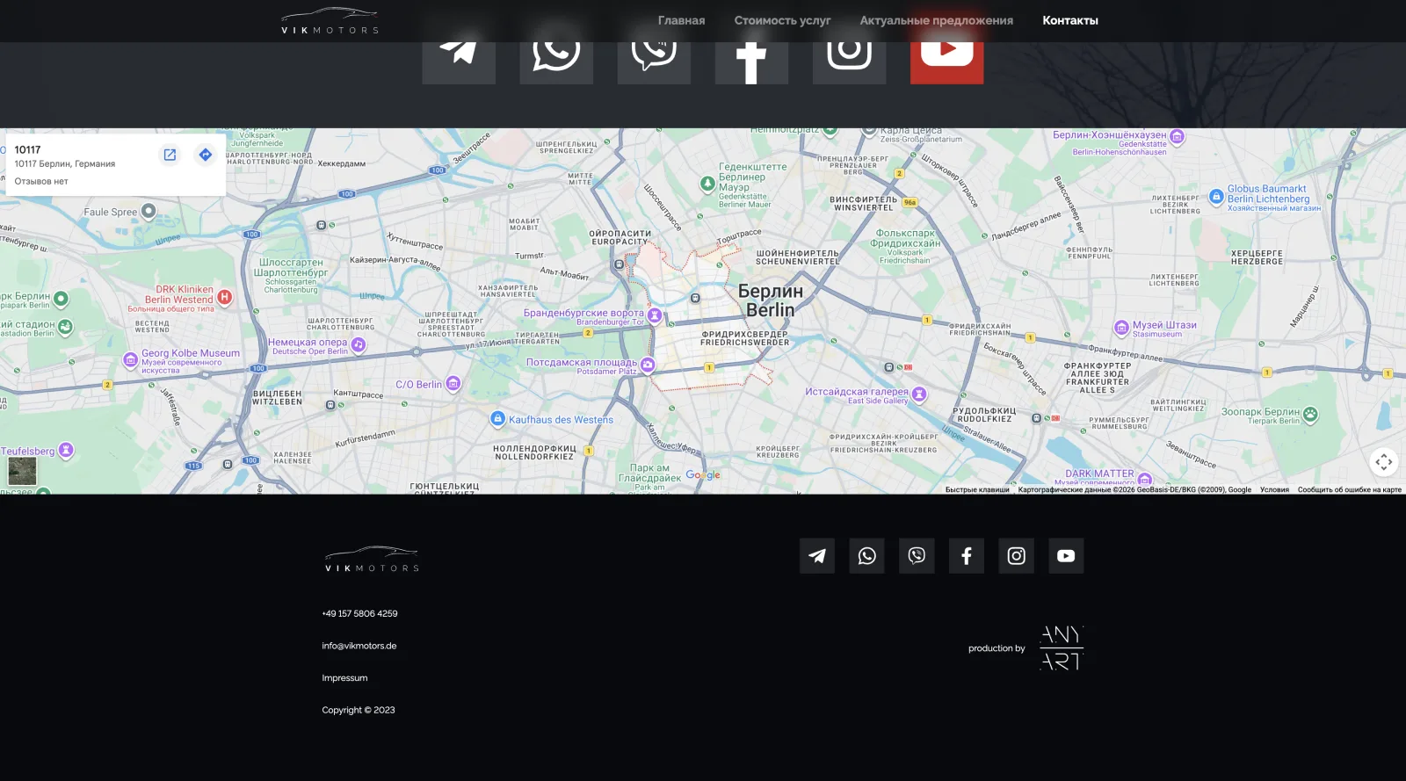
Task: Click the Georg Kolbe Museum marker
Action: (x=131, y=359)
